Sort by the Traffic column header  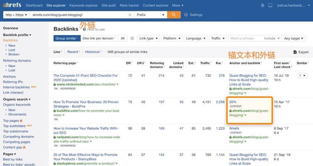[x=205, y=63]
